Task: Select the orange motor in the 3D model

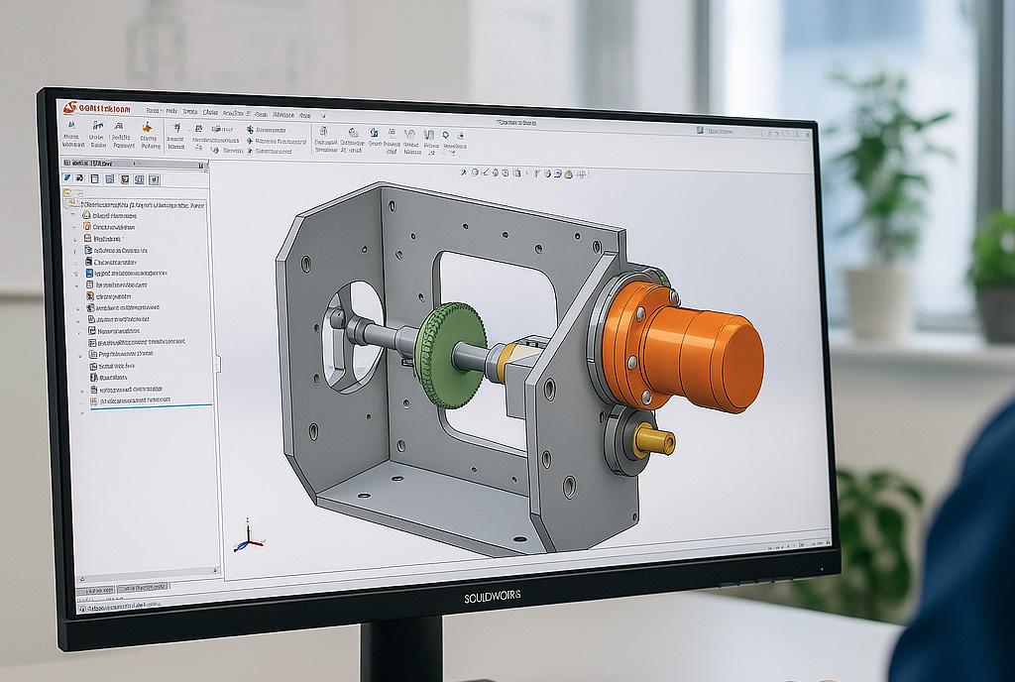Action: 686,349
